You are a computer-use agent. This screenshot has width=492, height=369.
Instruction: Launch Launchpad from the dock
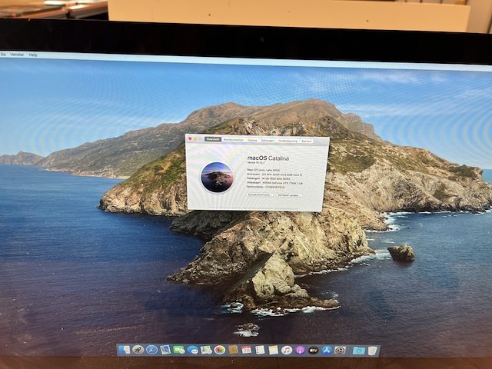click(x=138, y=350)
